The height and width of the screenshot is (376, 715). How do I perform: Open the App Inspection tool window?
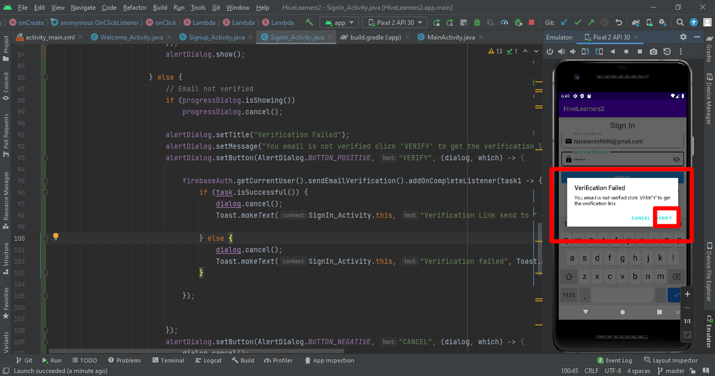(x=328, y=360)
